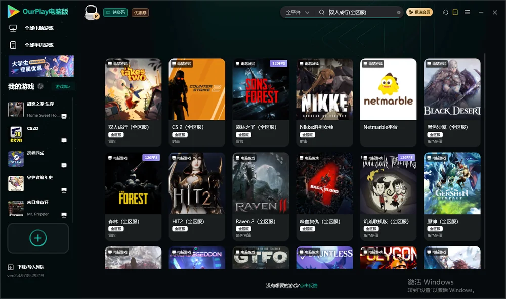Clear the search box text

click(399, 12)
